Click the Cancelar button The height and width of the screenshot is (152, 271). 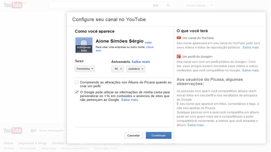(x=133, y=135)
